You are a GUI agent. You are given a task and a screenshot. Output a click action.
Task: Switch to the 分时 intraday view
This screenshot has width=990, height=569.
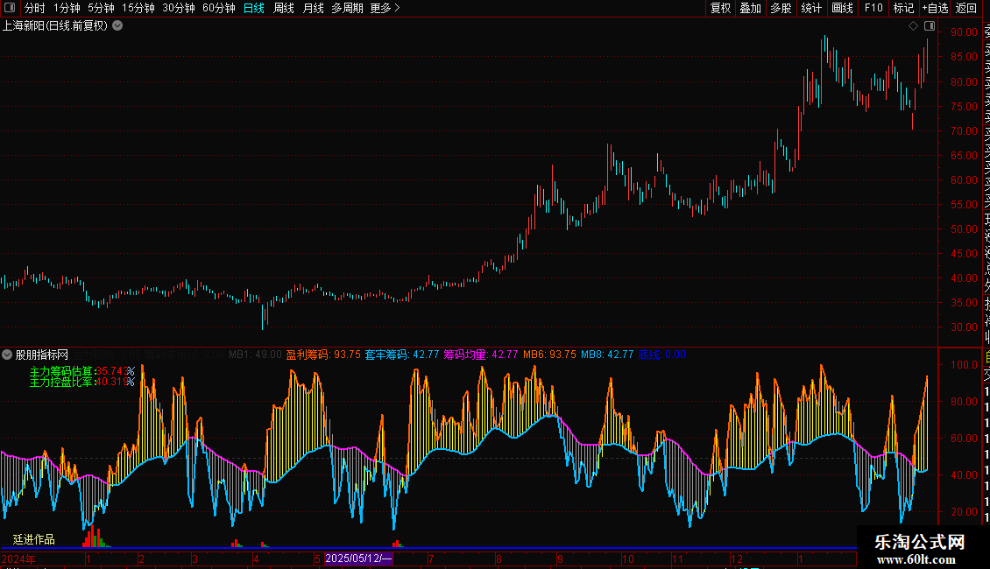(x=35, y=8)
